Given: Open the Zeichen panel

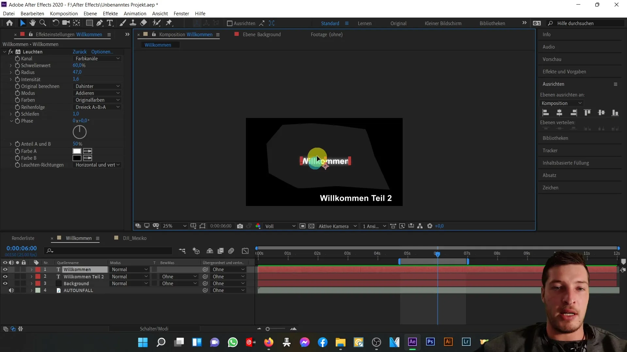Looking at the screenshot, I should [550, 188].
